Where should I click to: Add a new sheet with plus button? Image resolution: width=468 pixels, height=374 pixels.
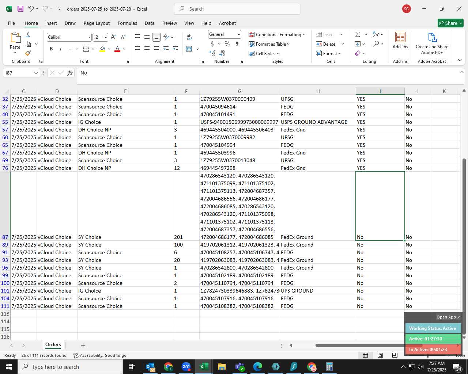(83, 345)
